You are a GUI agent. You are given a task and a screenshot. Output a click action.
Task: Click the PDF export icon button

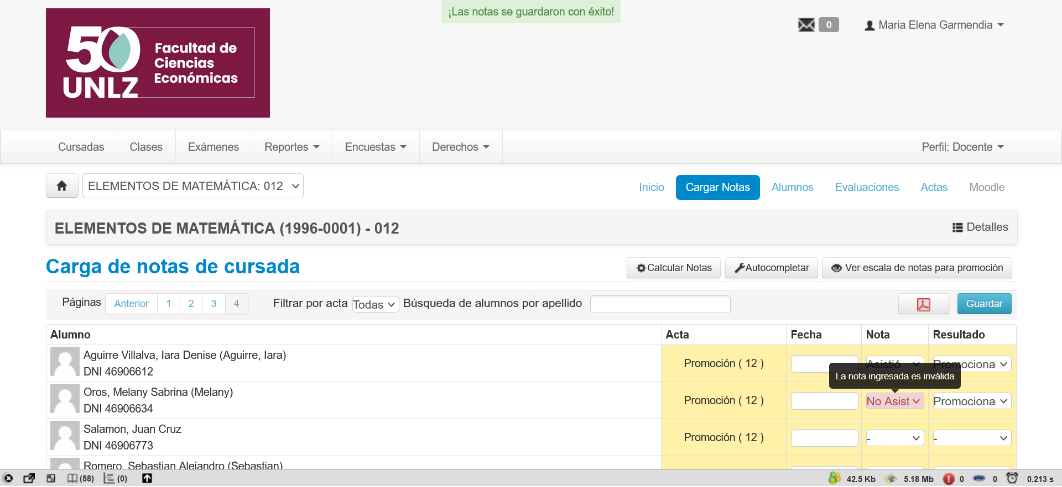pyautogui.click(x=923, y=304)
